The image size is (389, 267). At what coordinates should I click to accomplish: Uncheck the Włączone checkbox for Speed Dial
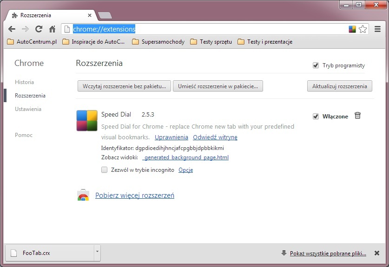(316, 116)
